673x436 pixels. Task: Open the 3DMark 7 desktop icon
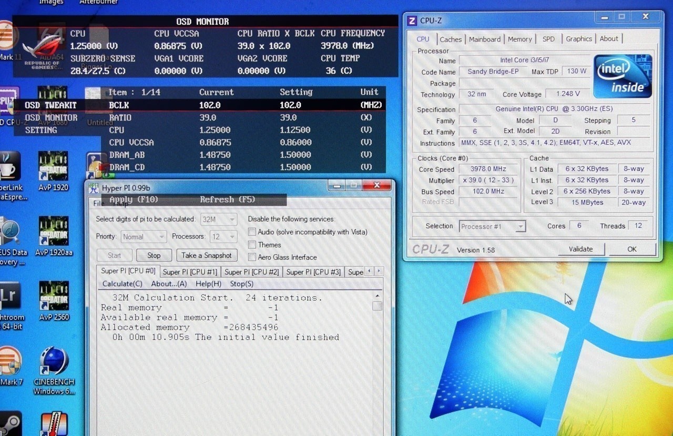(x=11, y=366)
